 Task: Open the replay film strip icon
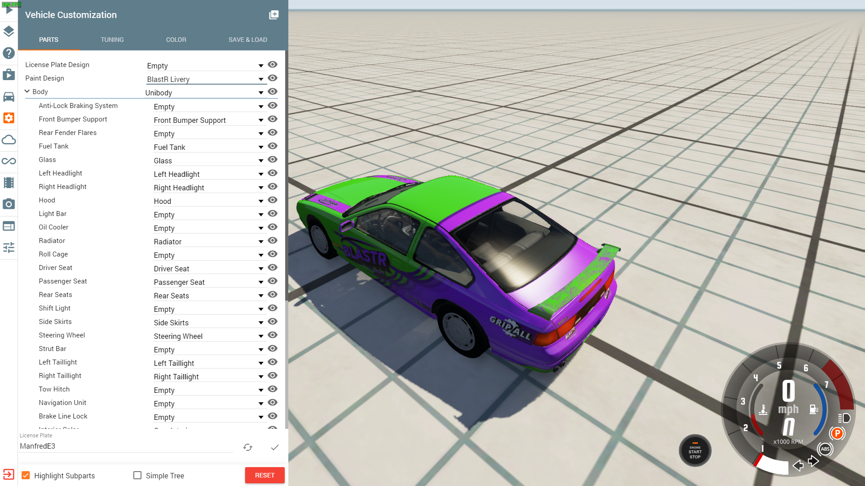tap(9, 183)
